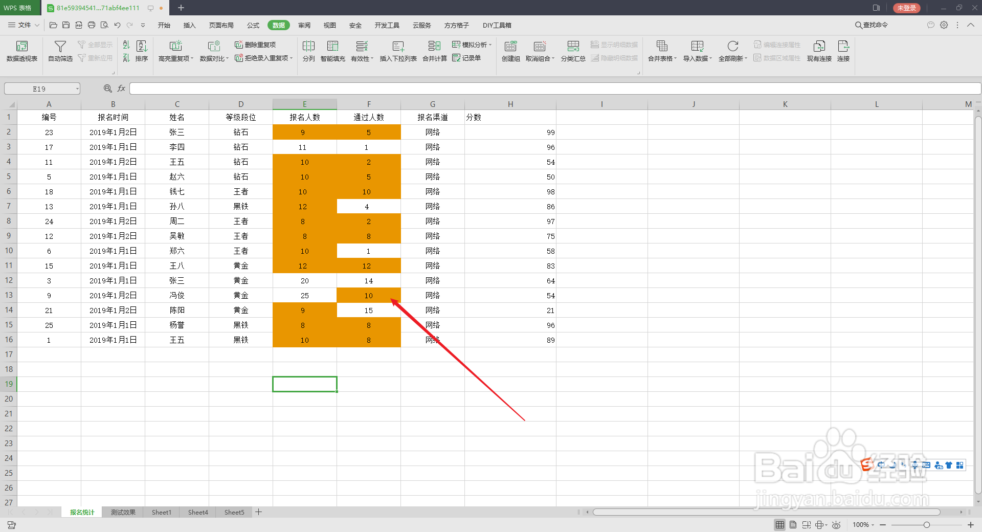Screen dimensions: 982x532
Task: Click the fx insert function icon
Action: [121, 88]
